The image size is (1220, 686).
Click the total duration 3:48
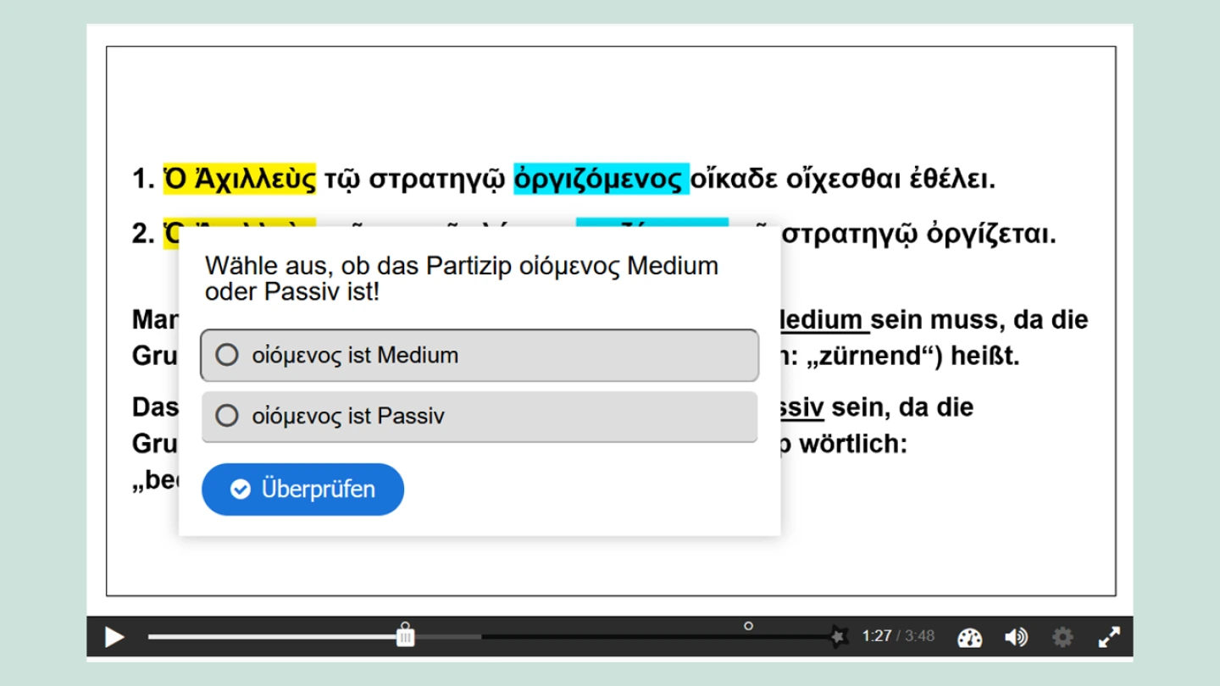[x=919, y=636]
